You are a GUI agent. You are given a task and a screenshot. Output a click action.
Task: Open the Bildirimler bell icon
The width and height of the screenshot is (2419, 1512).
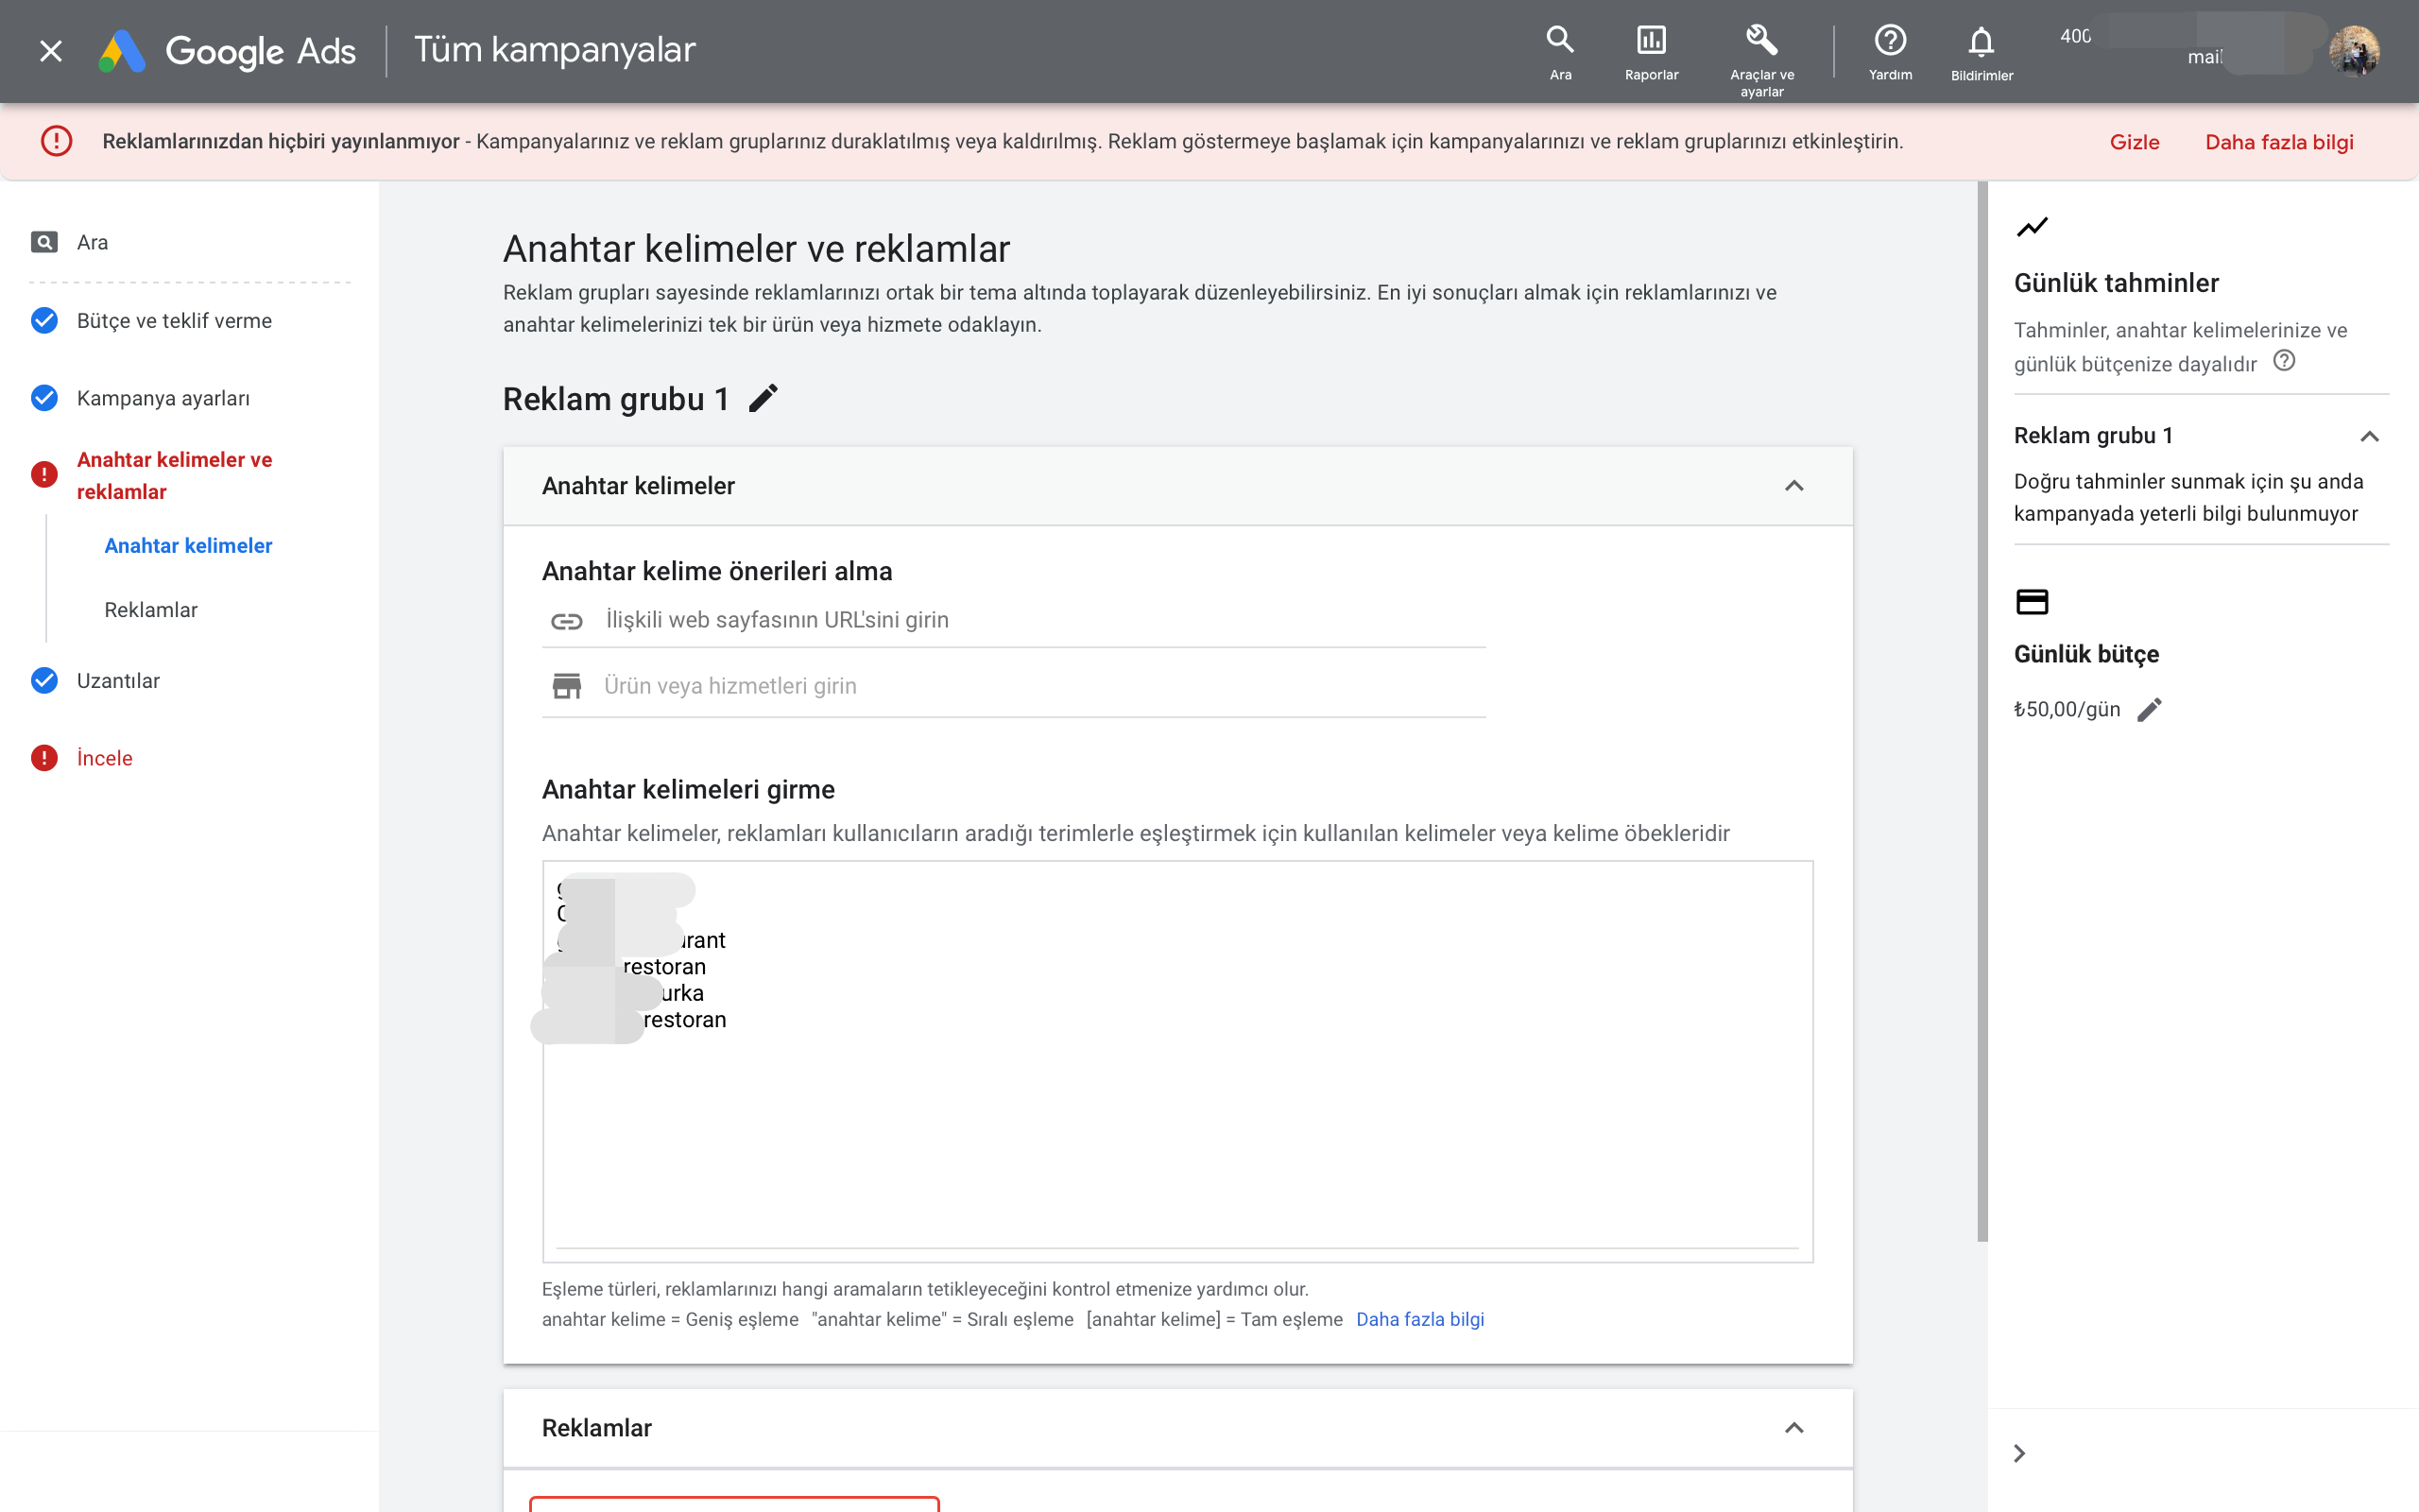click(1982, 53)
